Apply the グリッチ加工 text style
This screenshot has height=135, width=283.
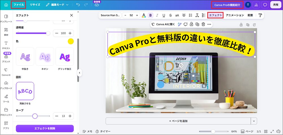coord(65,57)
